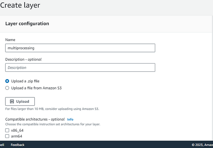This screenshot has width=213, height=148.
Task: Click the x86_64 label text
Action: coord(17,130)
